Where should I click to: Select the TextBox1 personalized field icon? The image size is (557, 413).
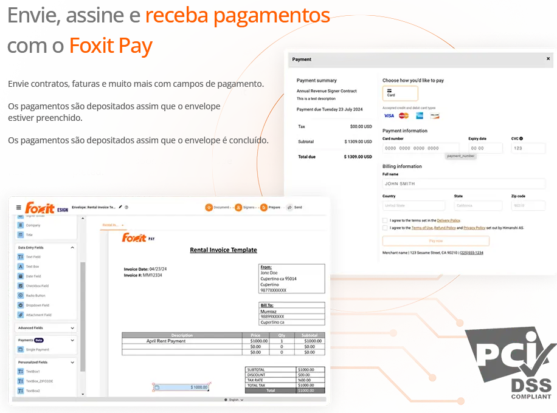coord(21,372)
